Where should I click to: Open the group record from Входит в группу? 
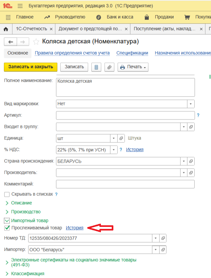tap(191, 127)
